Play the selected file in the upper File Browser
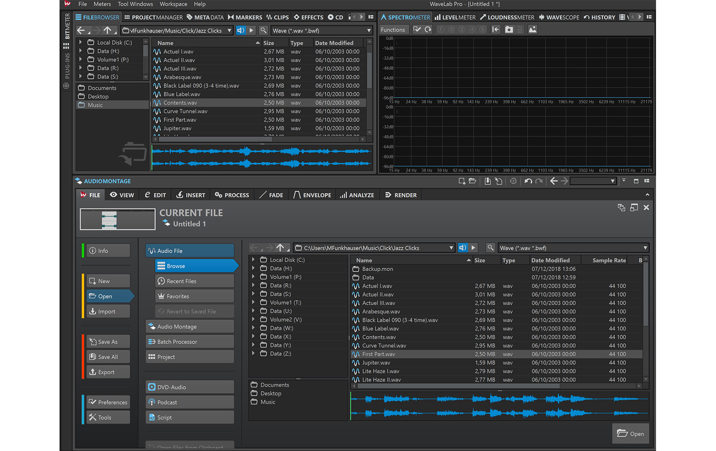Screen dimensions: 716x451 point(251,30)
